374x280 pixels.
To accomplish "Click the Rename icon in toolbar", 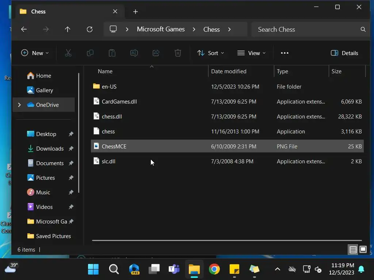I will tap(134, 53).
